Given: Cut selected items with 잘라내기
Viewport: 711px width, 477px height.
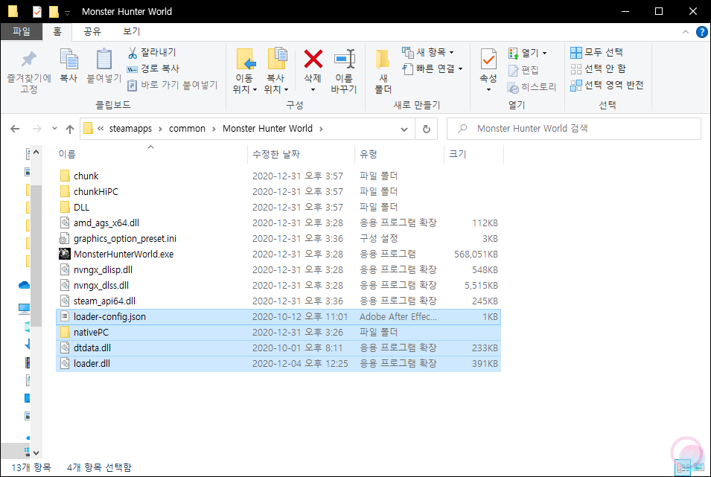Looking at the screenshot, I should pyautogui.click(x=152, y=53).
